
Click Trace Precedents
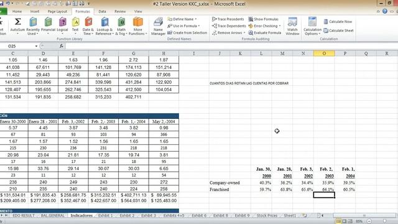[x=228, y=19]
